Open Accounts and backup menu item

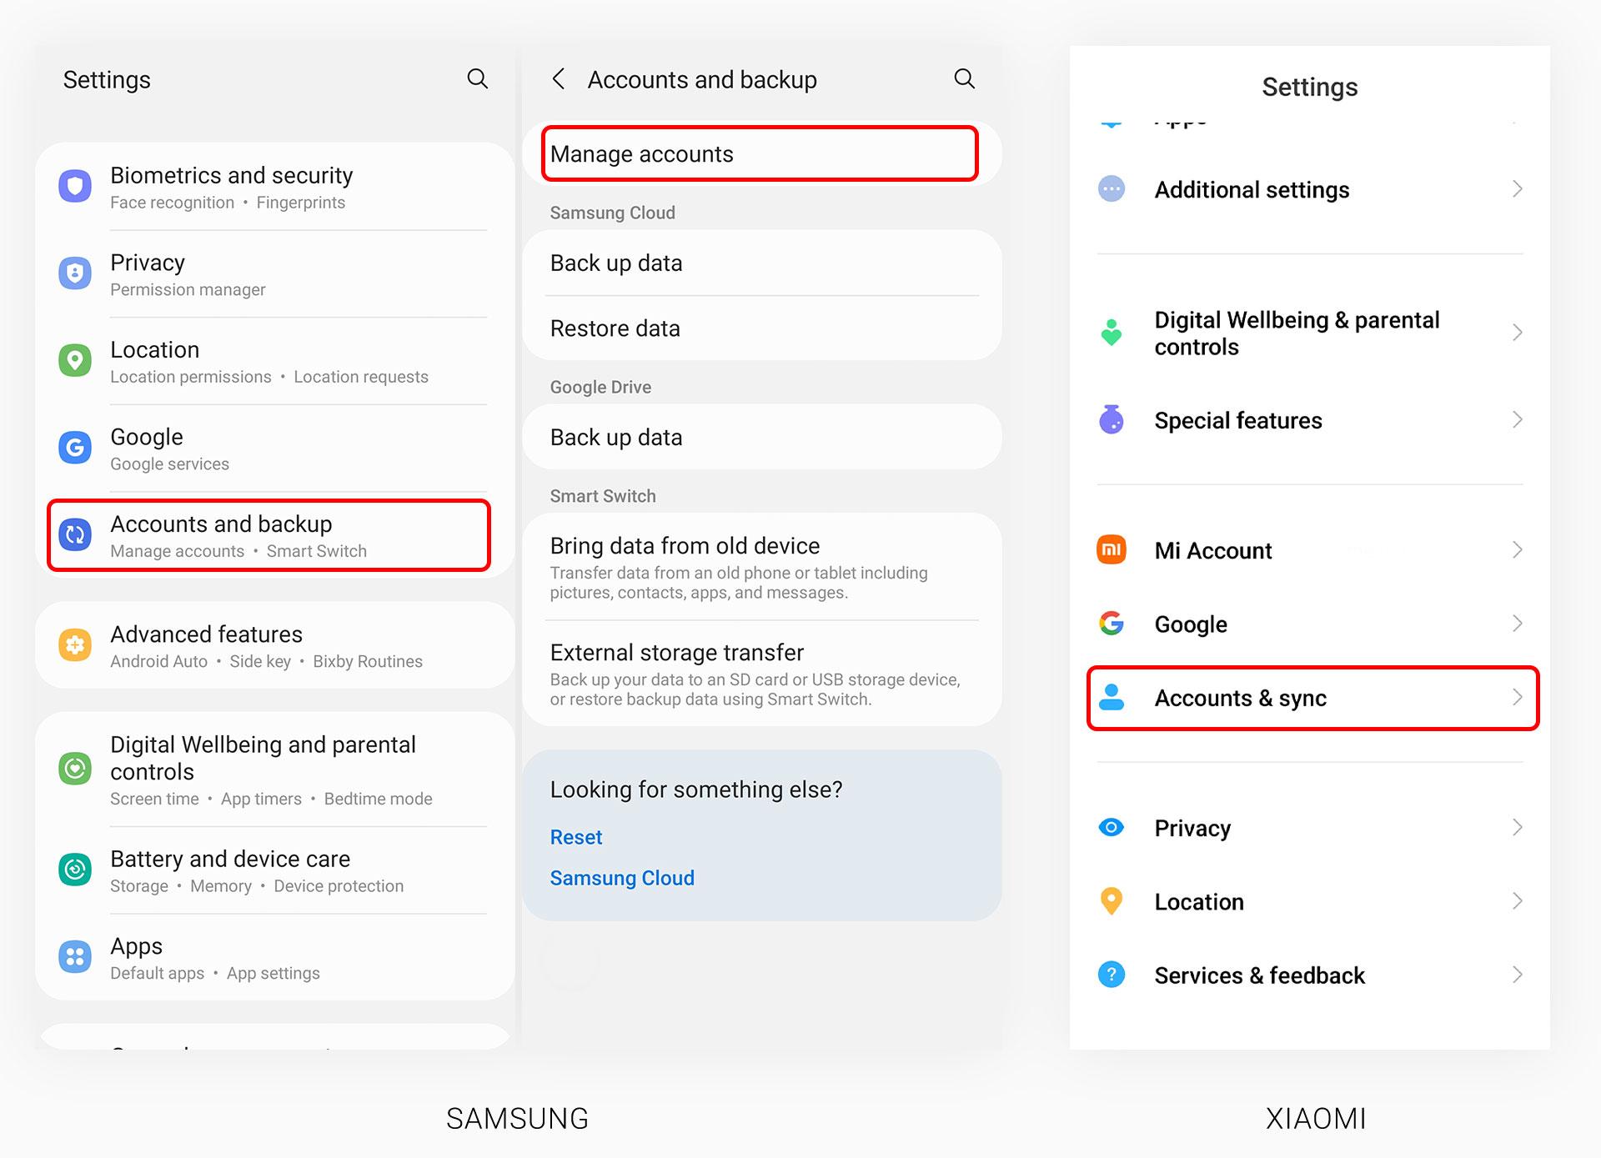click(269, 536)
